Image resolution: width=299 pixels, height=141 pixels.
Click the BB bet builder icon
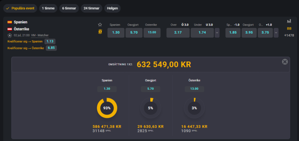coord(289,29)
